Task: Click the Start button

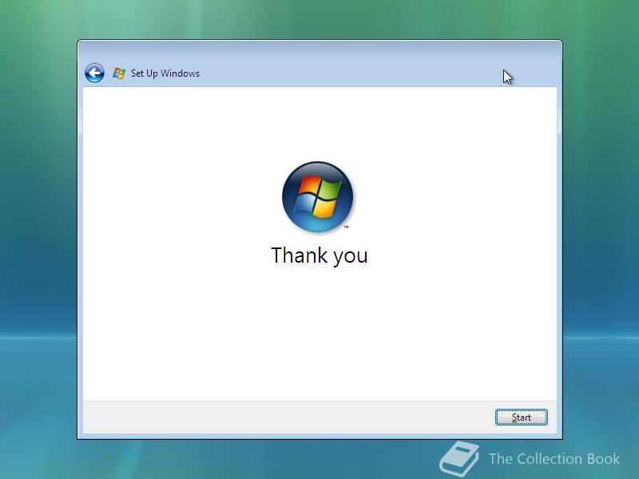Action: (x=522, y=418)
